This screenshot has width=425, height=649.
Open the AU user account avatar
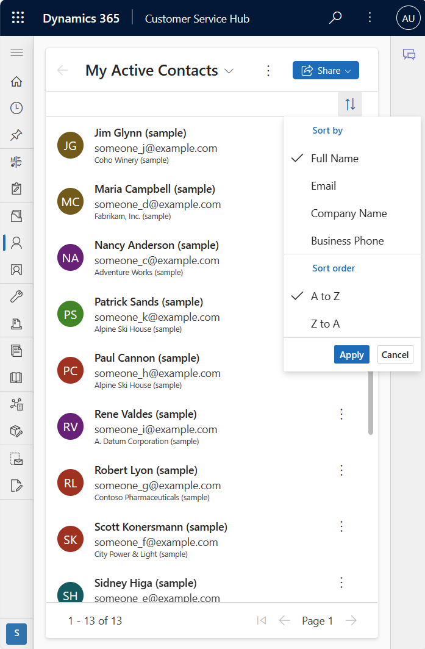click(x=408, y=18)
